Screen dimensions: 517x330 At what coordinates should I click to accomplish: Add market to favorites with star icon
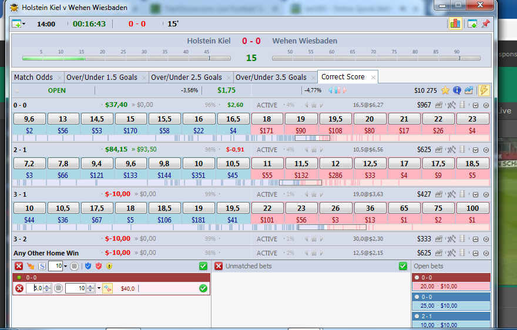click(445, 90)
